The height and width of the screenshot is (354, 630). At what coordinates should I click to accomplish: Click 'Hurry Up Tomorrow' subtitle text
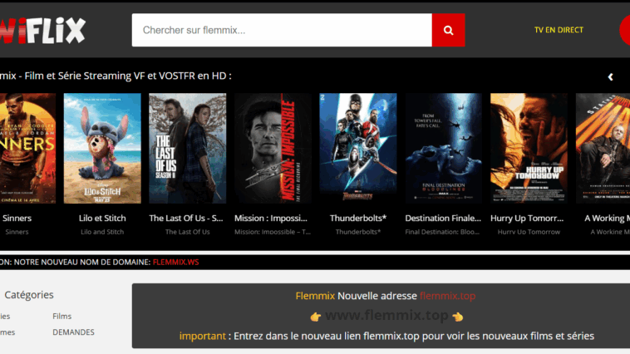[529, 232]
